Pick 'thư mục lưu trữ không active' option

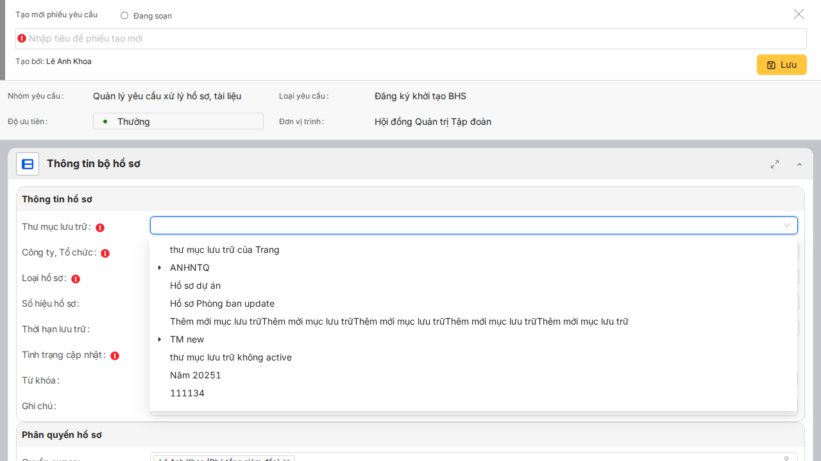(230, 357)
